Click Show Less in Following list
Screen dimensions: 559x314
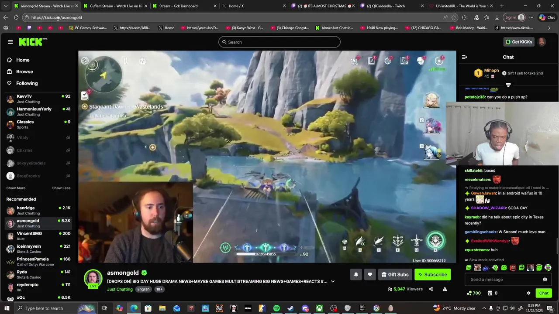click(61, 188)
